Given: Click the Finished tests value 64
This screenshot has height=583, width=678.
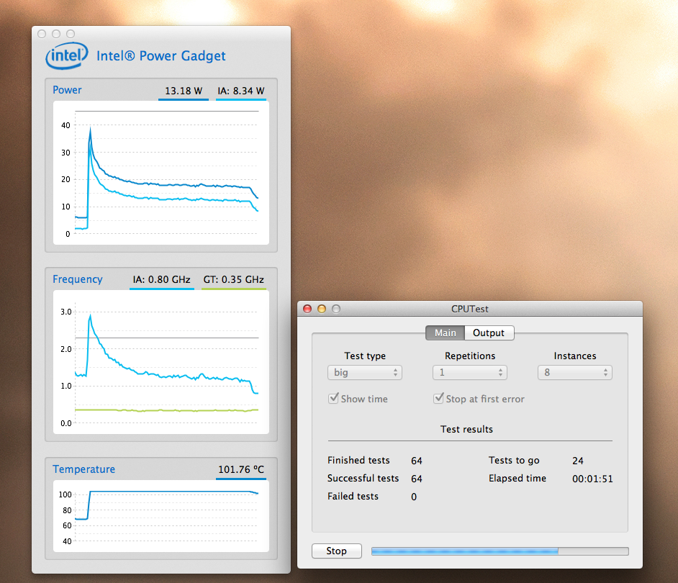Looking at the screenshot, I should (417, 461).
